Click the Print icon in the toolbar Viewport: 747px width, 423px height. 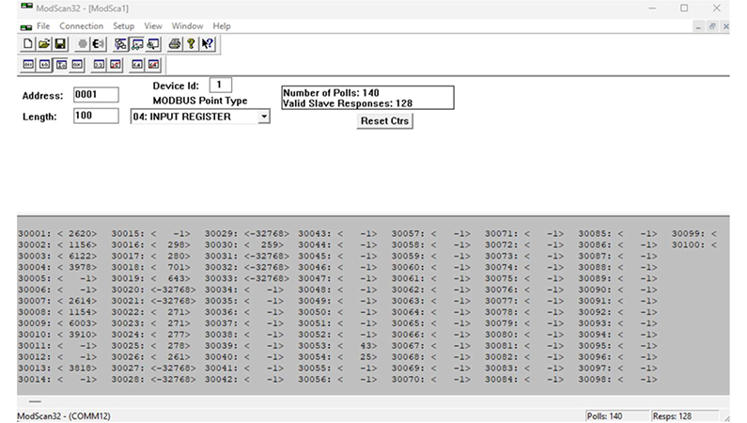(x=175, y=43)
